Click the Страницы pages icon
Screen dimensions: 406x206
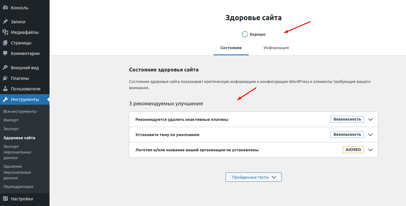pos(5,43)
